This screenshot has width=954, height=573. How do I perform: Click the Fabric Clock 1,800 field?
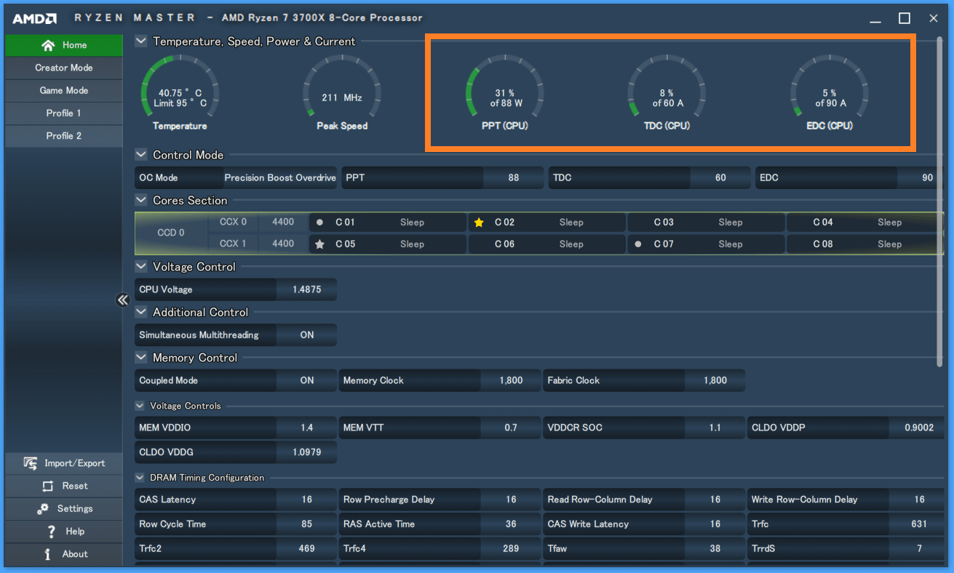click(x=715, y=380)
